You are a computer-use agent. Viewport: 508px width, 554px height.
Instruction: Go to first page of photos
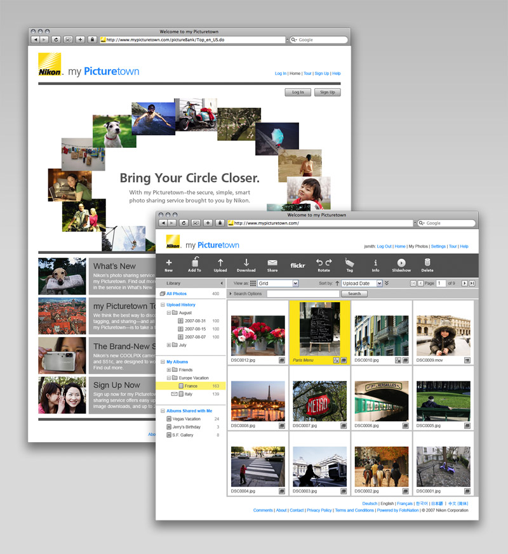(413, 284)
